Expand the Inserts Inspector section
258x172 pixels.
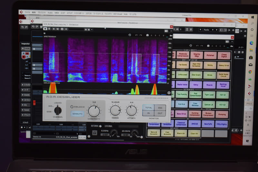pyautogui.click(x=26, y=95)
